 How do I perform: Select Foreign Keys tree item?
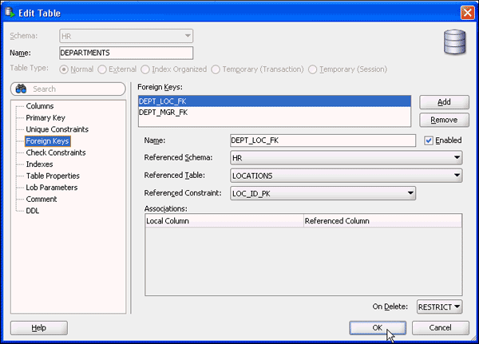click(48, 140)
